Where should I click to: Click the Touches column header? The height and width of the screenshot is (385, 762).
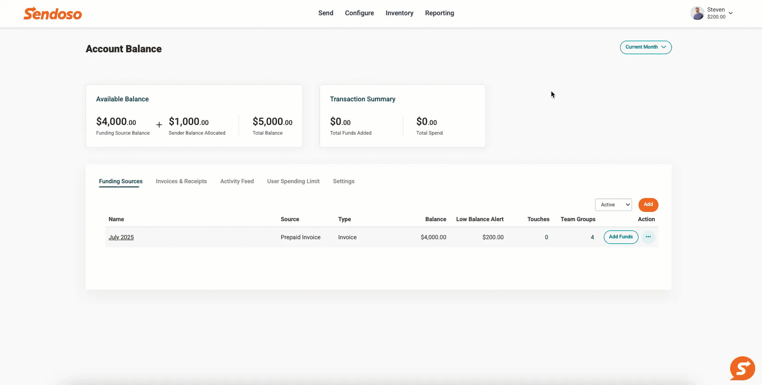click(538, 219)
